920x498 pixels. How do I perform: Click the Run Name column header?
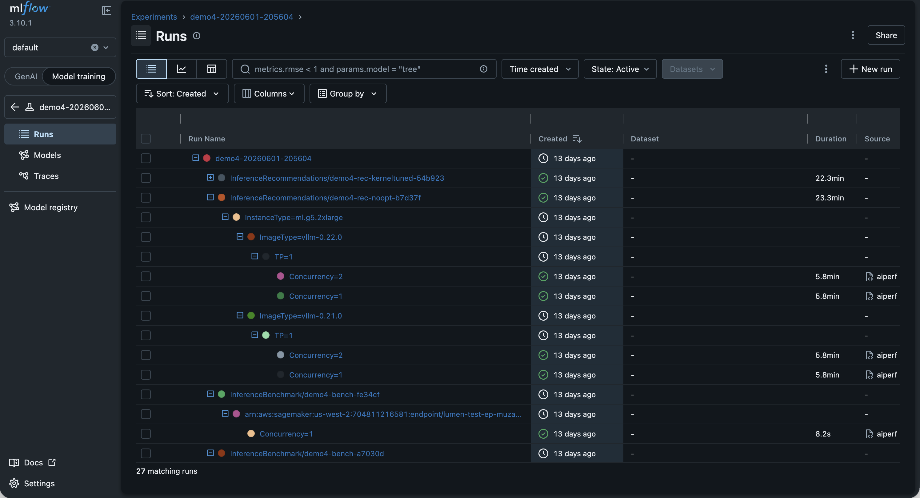coord(207,139)
